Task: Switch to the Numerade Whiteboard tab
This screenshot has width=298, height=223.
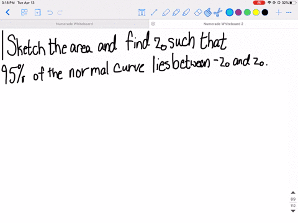Action: 74,24
